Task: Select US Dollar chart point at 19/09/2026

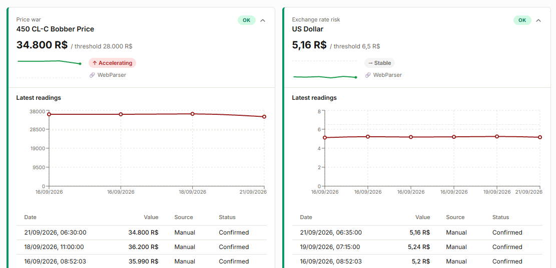Action: pyautogui.click(x=497, y=136)
